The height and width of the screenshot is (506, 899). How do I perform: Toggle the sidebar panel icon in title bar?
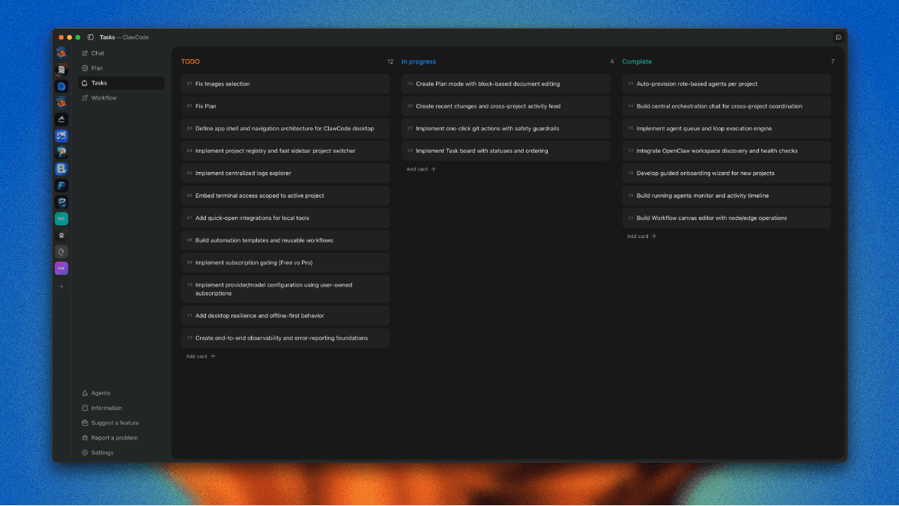(91, 37)
